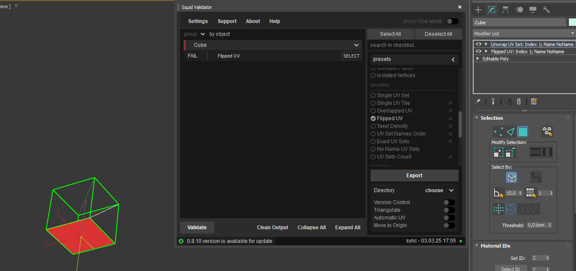Open the Settings menu
This screenshot has width=576, height=271.
pos(198,21)
